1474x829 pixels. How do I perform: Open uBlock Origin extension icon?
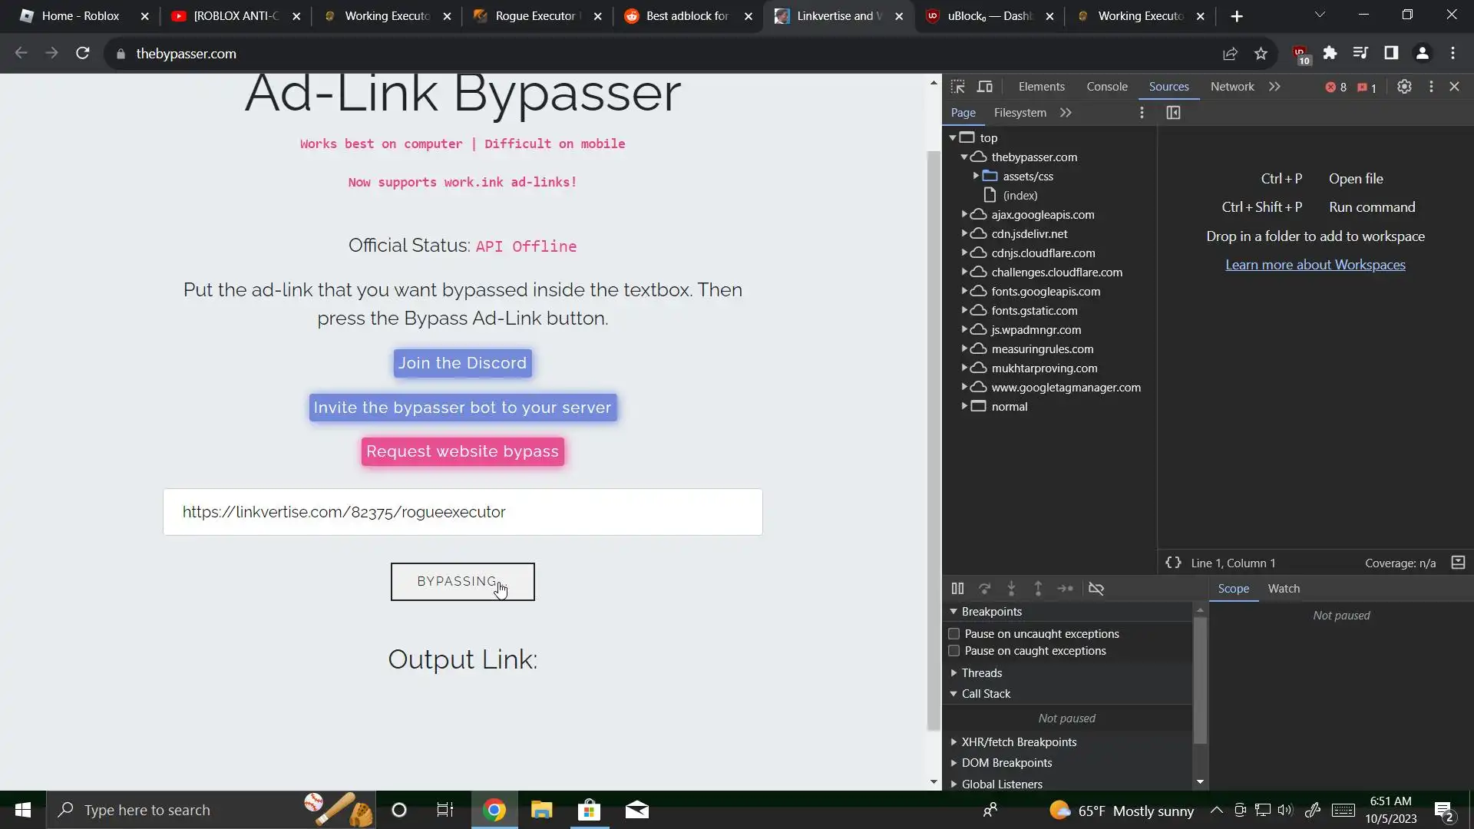(1300, 54)
